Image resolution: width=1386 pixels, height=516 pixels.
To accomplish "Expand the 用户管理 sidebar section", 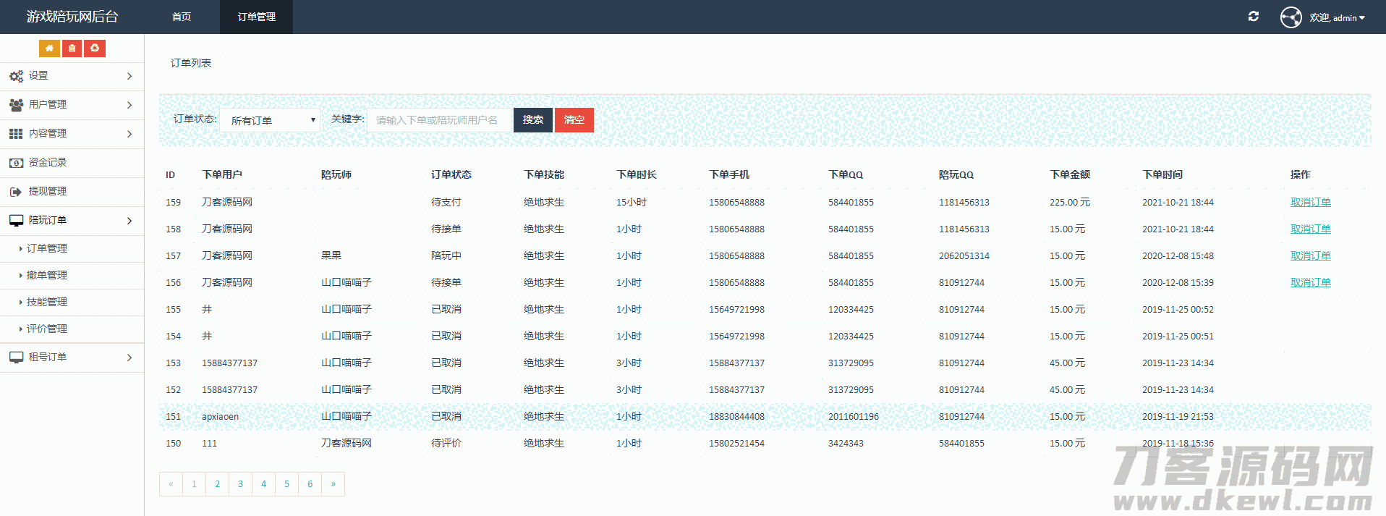I will pyautogui.click(x=72, y=105).
